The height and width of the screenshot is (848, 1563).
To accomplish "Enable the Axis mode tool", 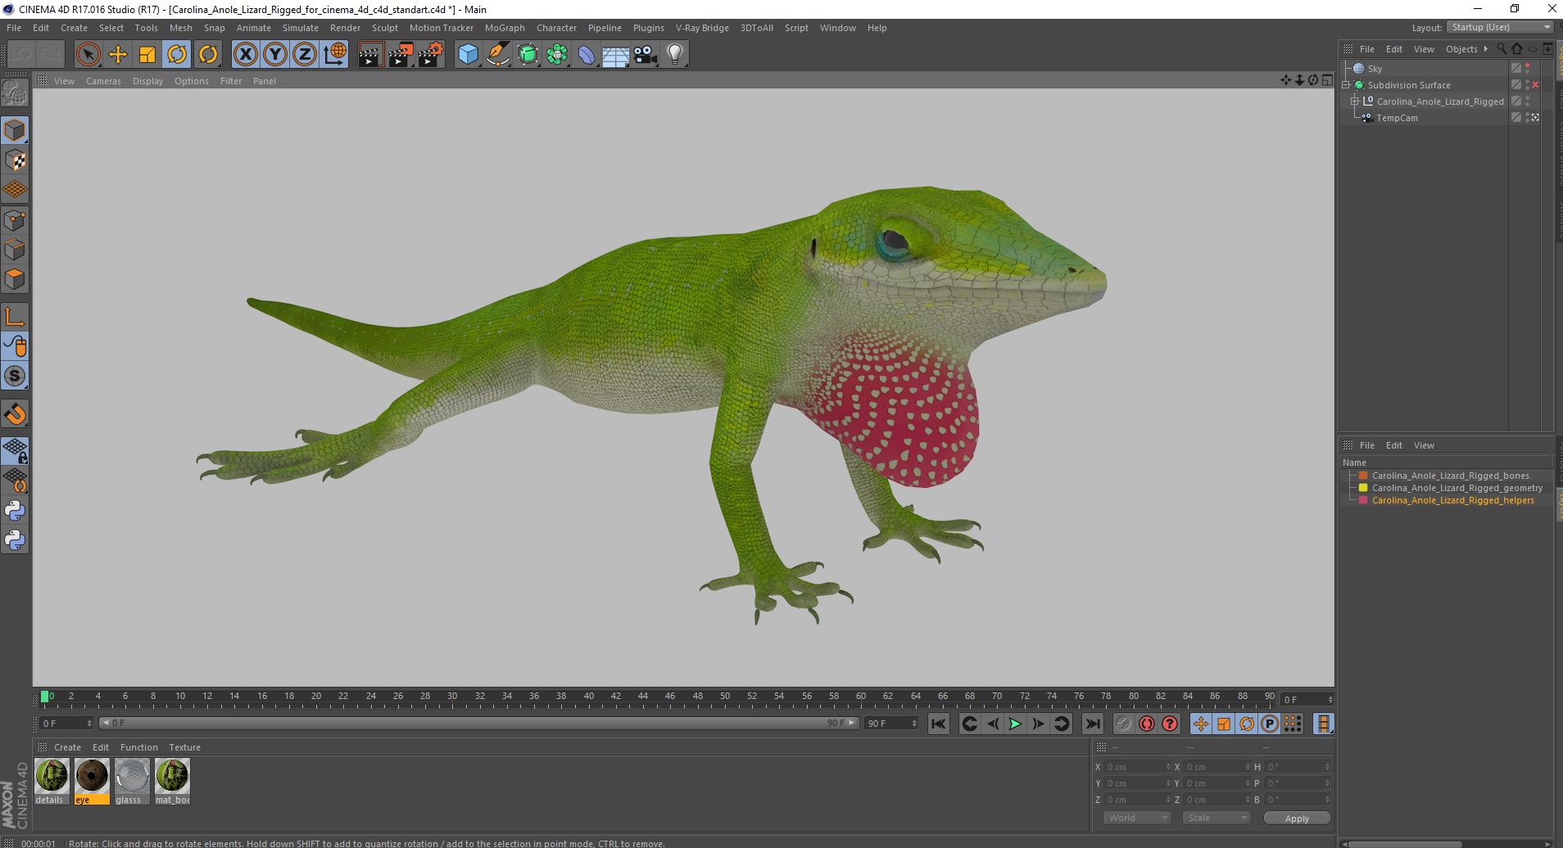I will pos(15,317).
